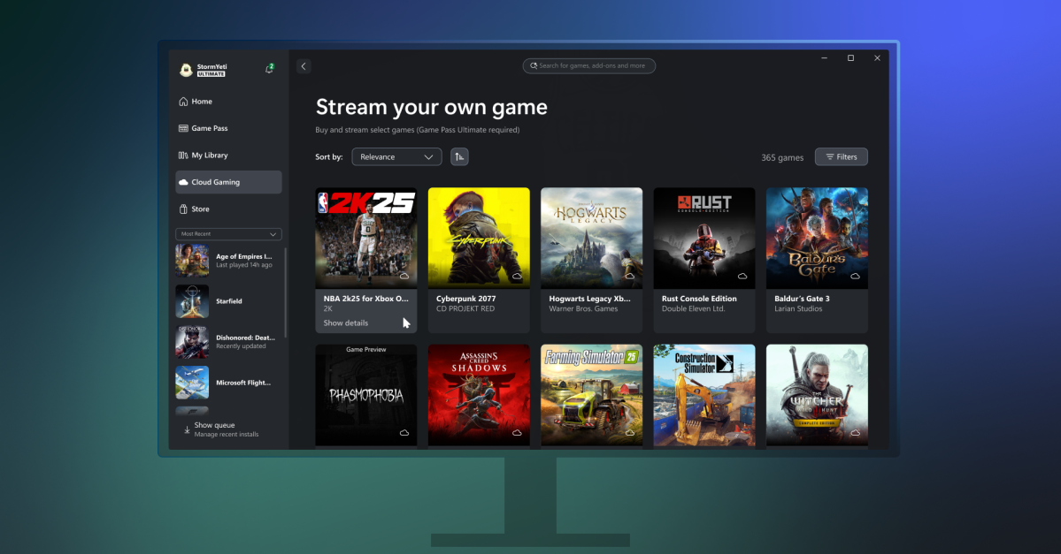Expand the Most Recent dropdown
Screen dimensions: 1061x554
pyautogui.click(x=228, y=233)
